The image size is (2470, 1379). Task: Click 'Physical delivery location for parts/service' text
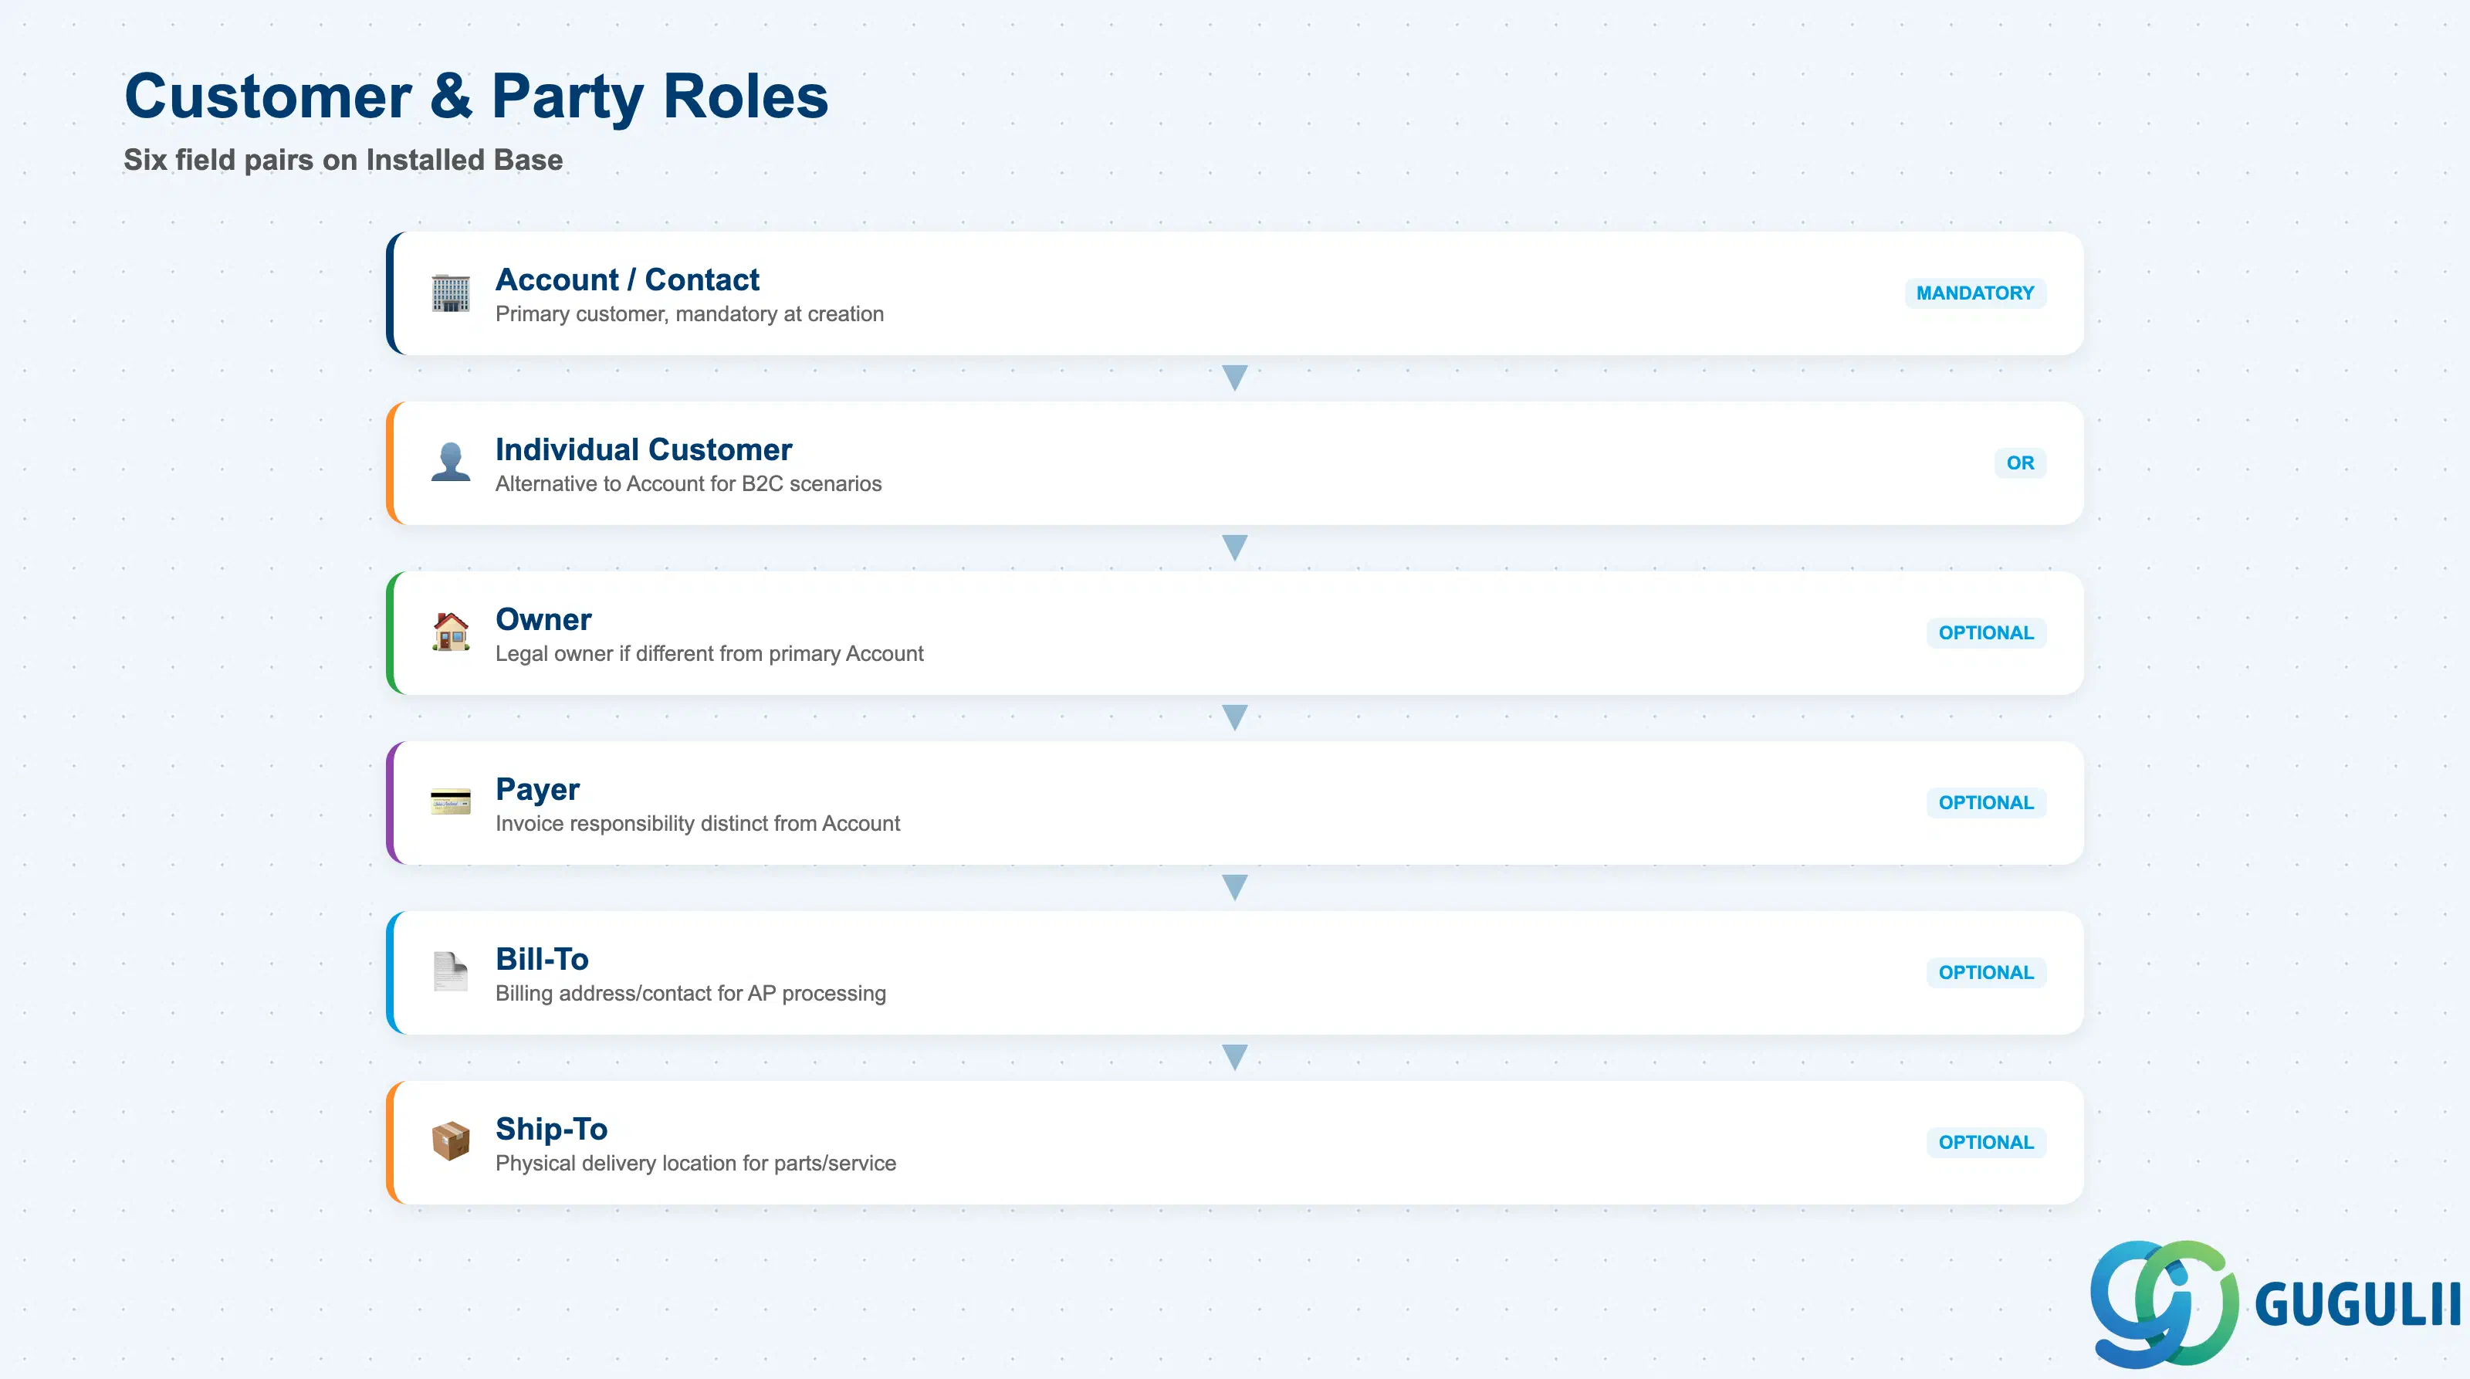click(696, 1164)
